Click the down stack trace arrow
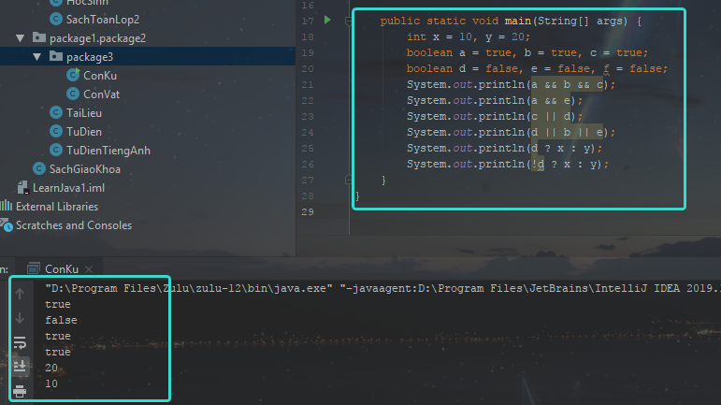The width and height of the screenshot is (721, 405). point(20,318)
